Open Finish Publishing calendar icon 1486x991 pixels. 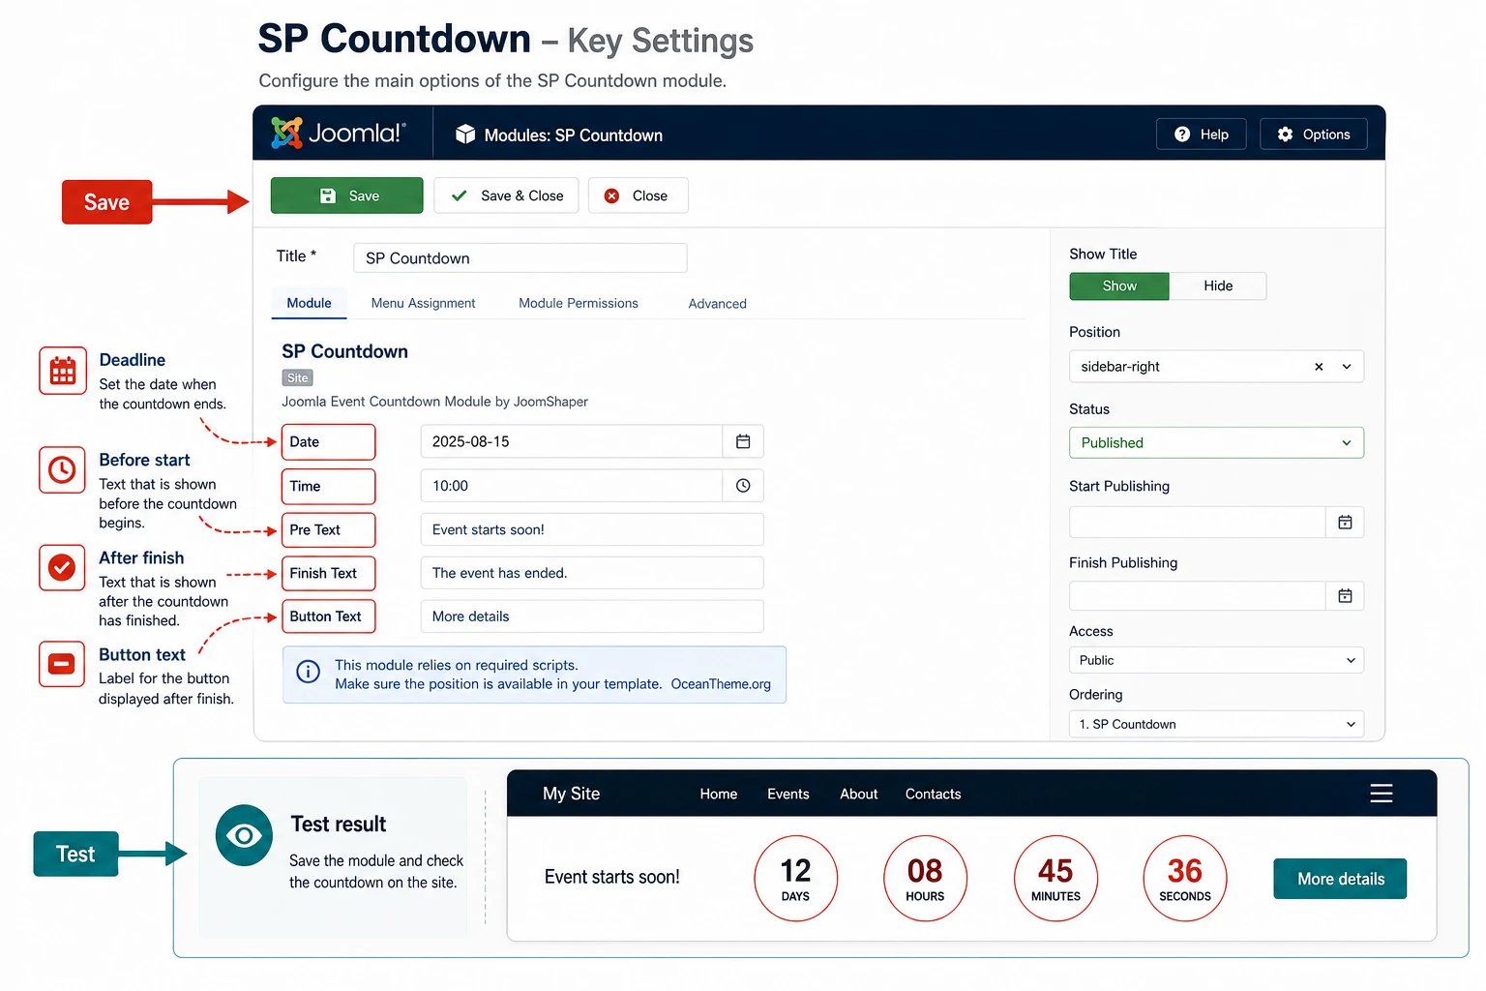pyautogui.click(x=1345, y=596)
